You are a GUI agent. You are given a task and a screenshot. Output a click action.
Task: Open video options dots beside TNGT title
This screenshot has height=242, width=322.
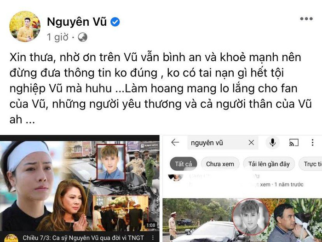click(x=153, y=238)
